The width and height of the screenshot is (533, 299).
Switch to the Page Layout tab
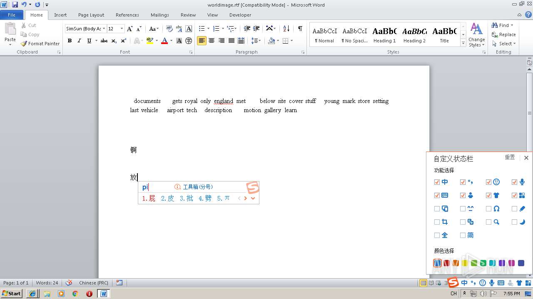[91, 15]
